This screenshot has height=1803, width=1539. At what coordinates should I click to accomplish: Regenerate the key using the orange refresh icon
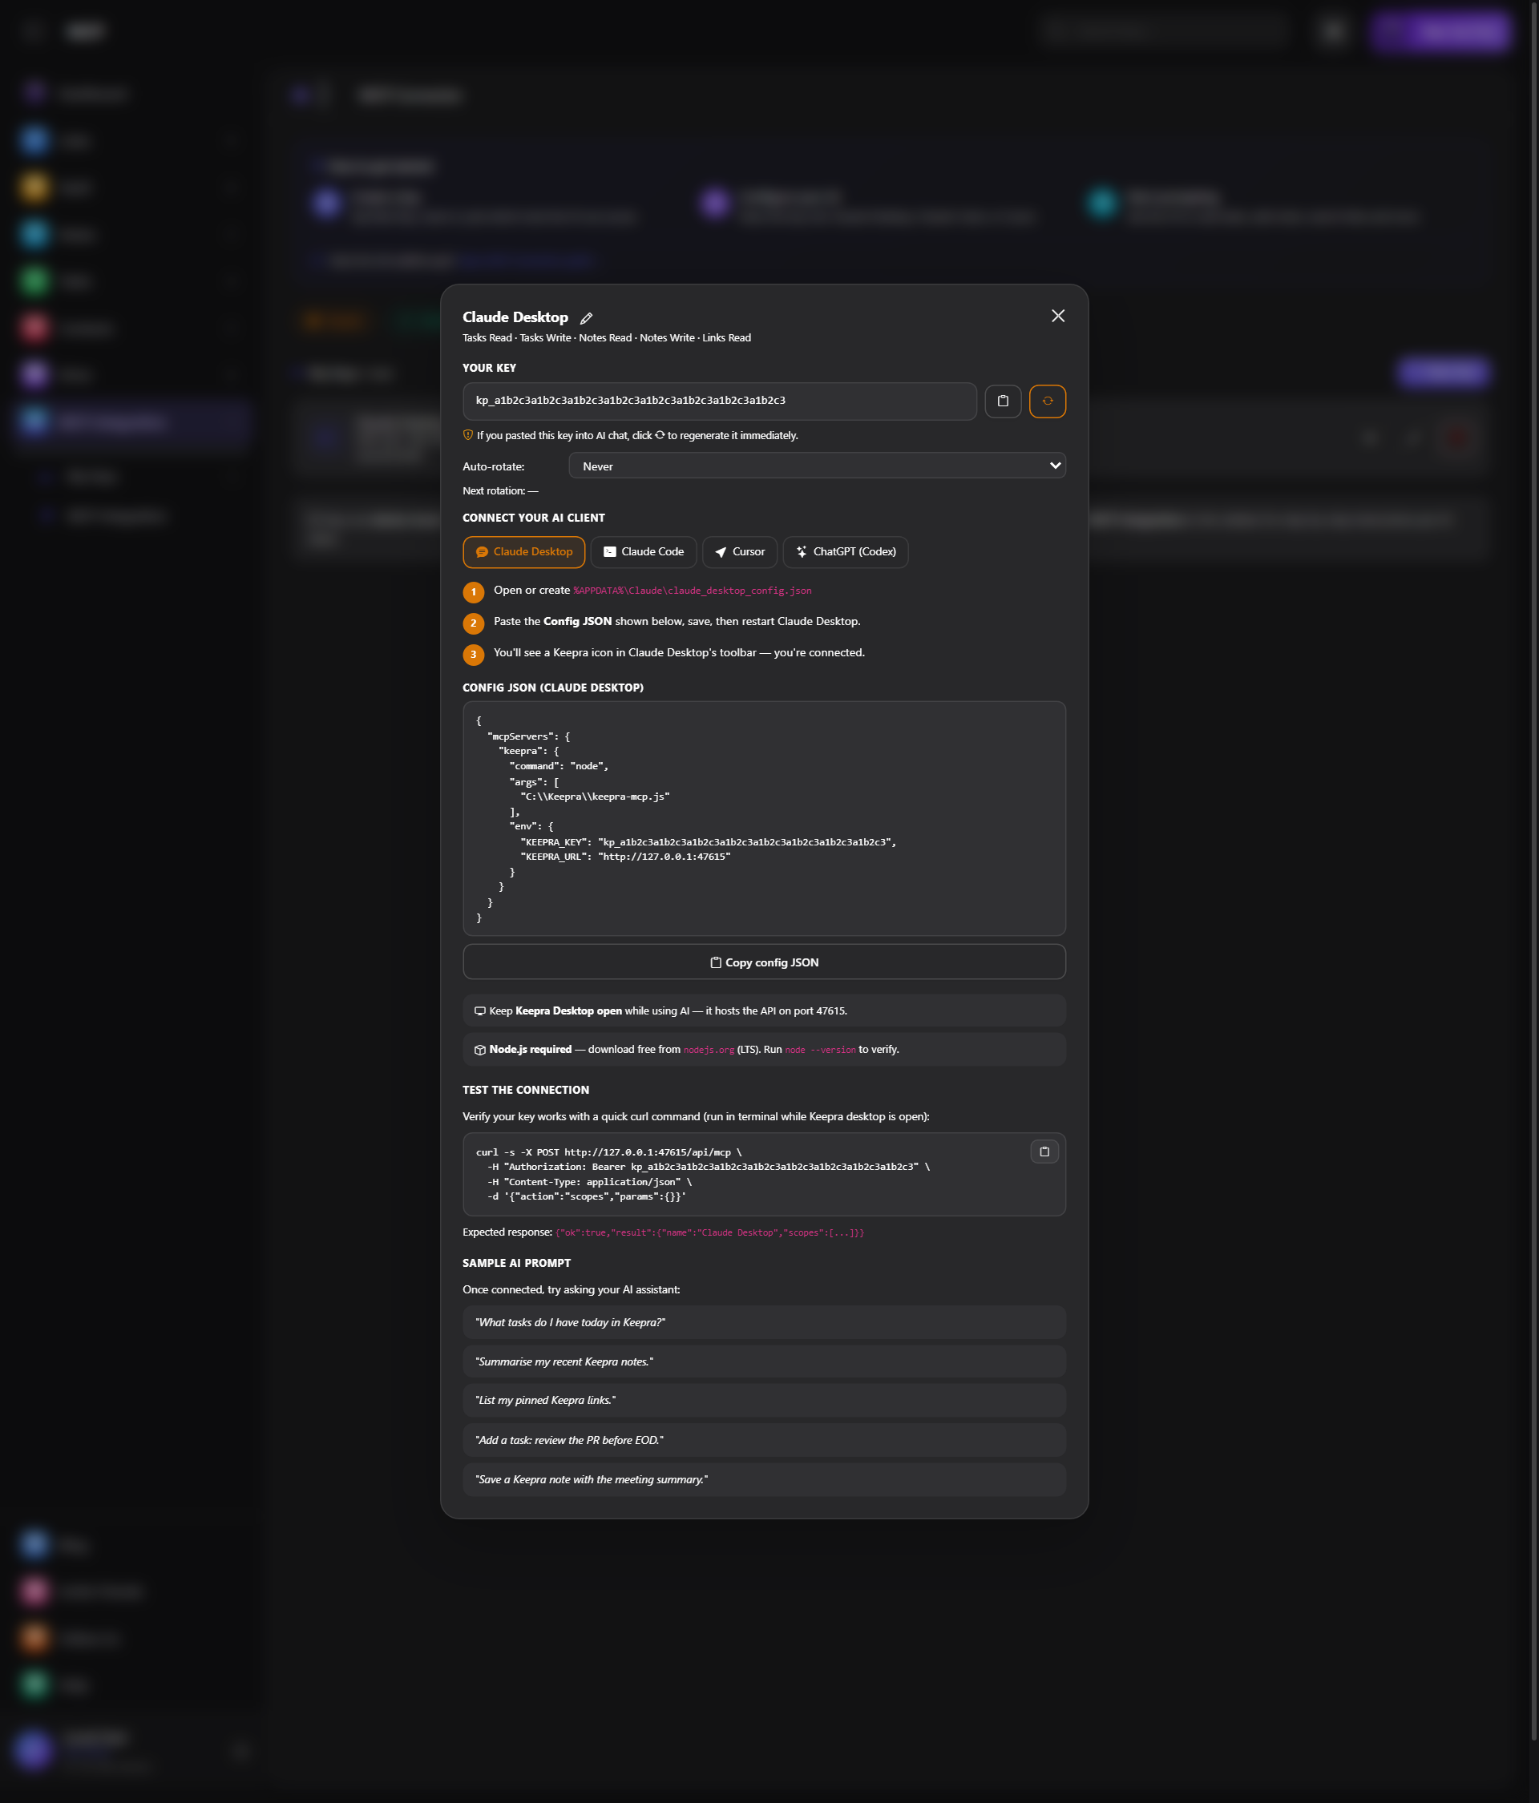1047,401
